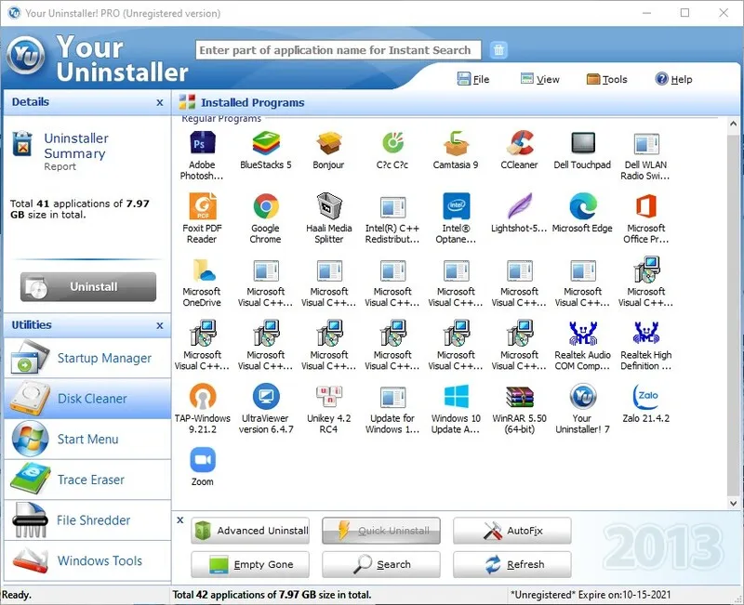The height and width of the screenshot is (605, 744).
Task: Click the Advanced Uninstall button
Action: point(250,531)
